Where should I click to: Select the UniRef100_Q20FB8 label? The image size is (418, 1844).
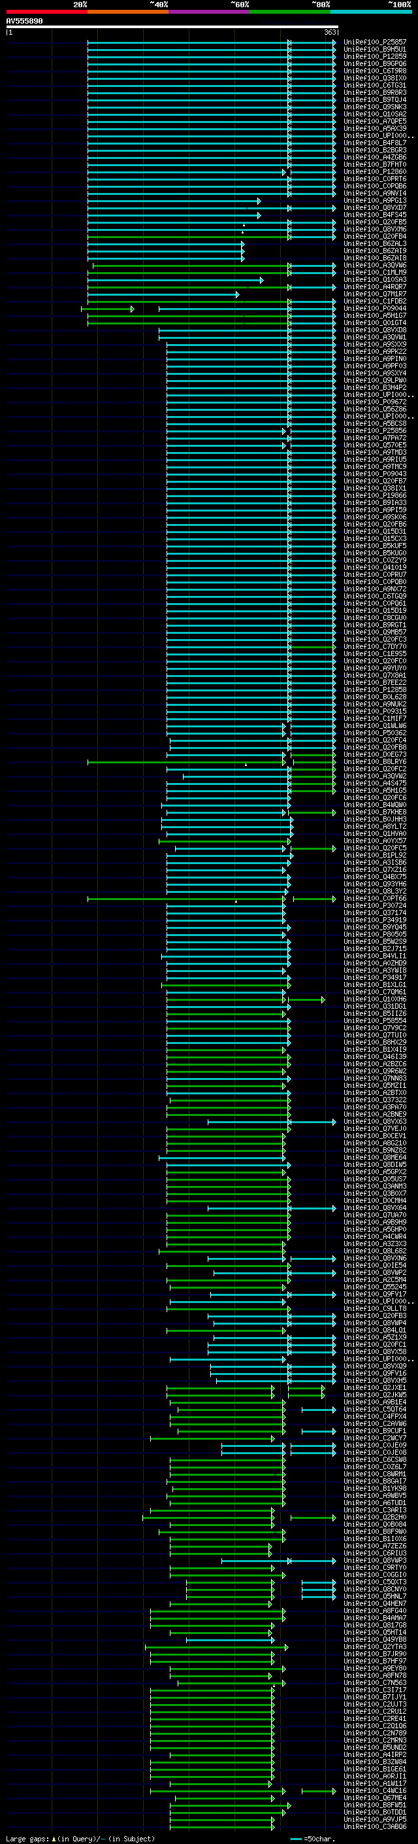click(x=375, y=747)
